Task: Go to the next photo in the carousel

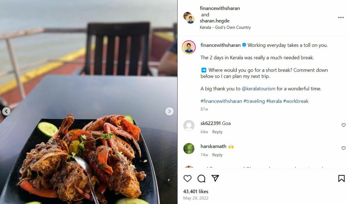Action: (x=169, y=111)
